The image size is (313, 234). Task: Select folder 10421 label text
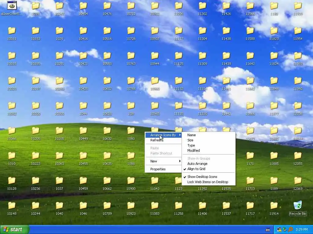[x=83, y=64]
